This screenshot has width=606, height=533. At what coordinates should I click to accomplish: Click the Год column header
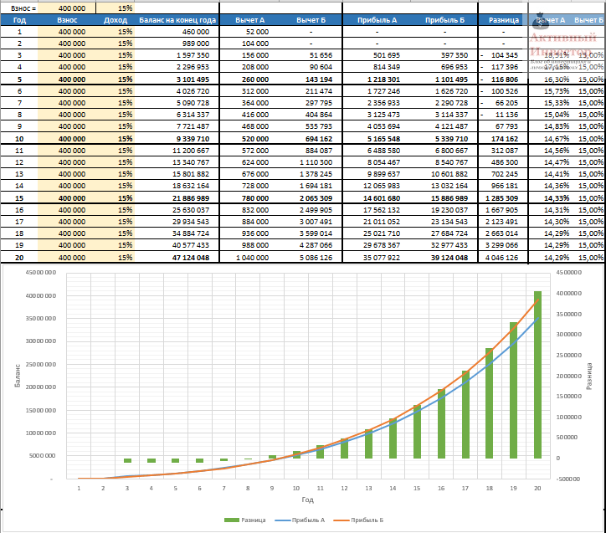pyautogui.click(x=19, y=20)
